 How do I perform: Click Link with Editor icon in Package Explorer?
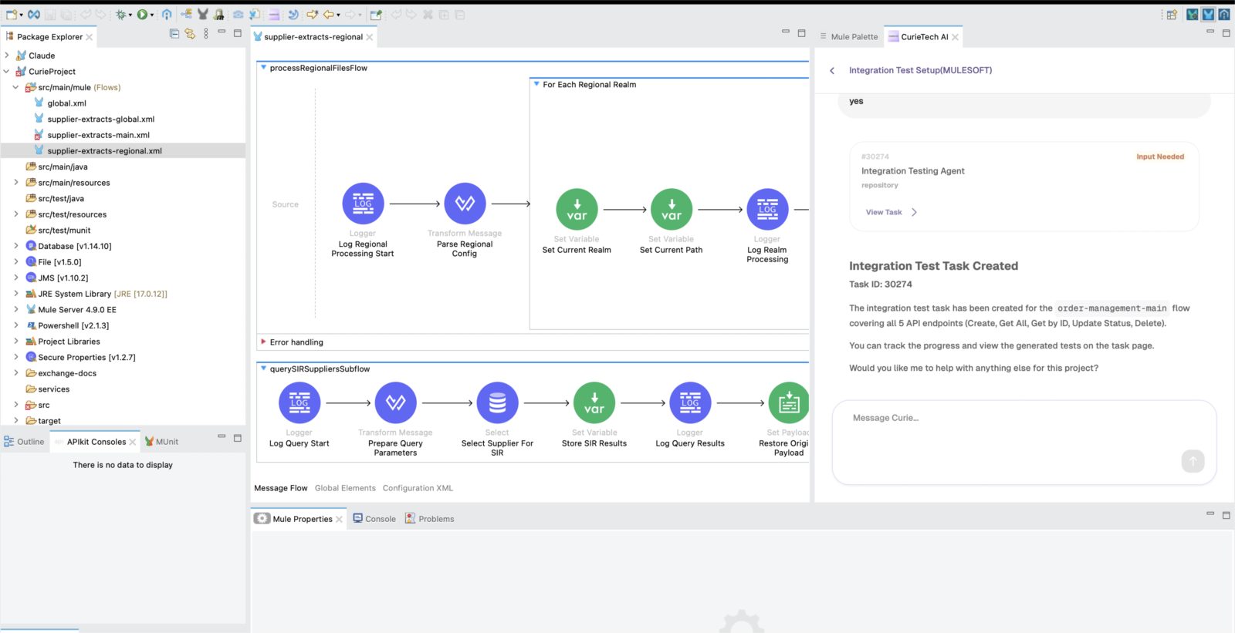(x=190, y=34)
